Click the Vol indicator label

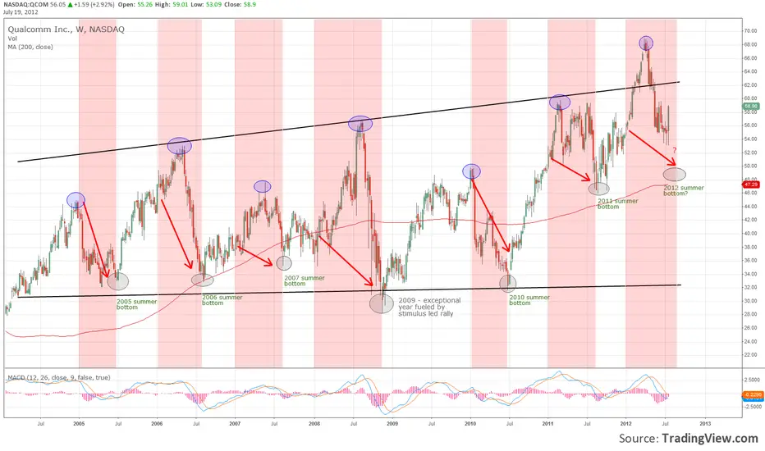(12, 39)
